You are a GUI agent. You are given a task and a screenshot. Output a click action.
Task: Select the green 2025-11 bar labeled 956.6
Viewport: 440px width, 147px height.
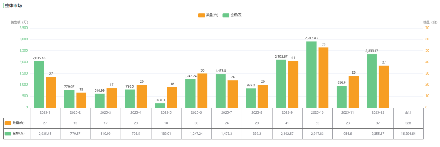(x=342, y=97)
